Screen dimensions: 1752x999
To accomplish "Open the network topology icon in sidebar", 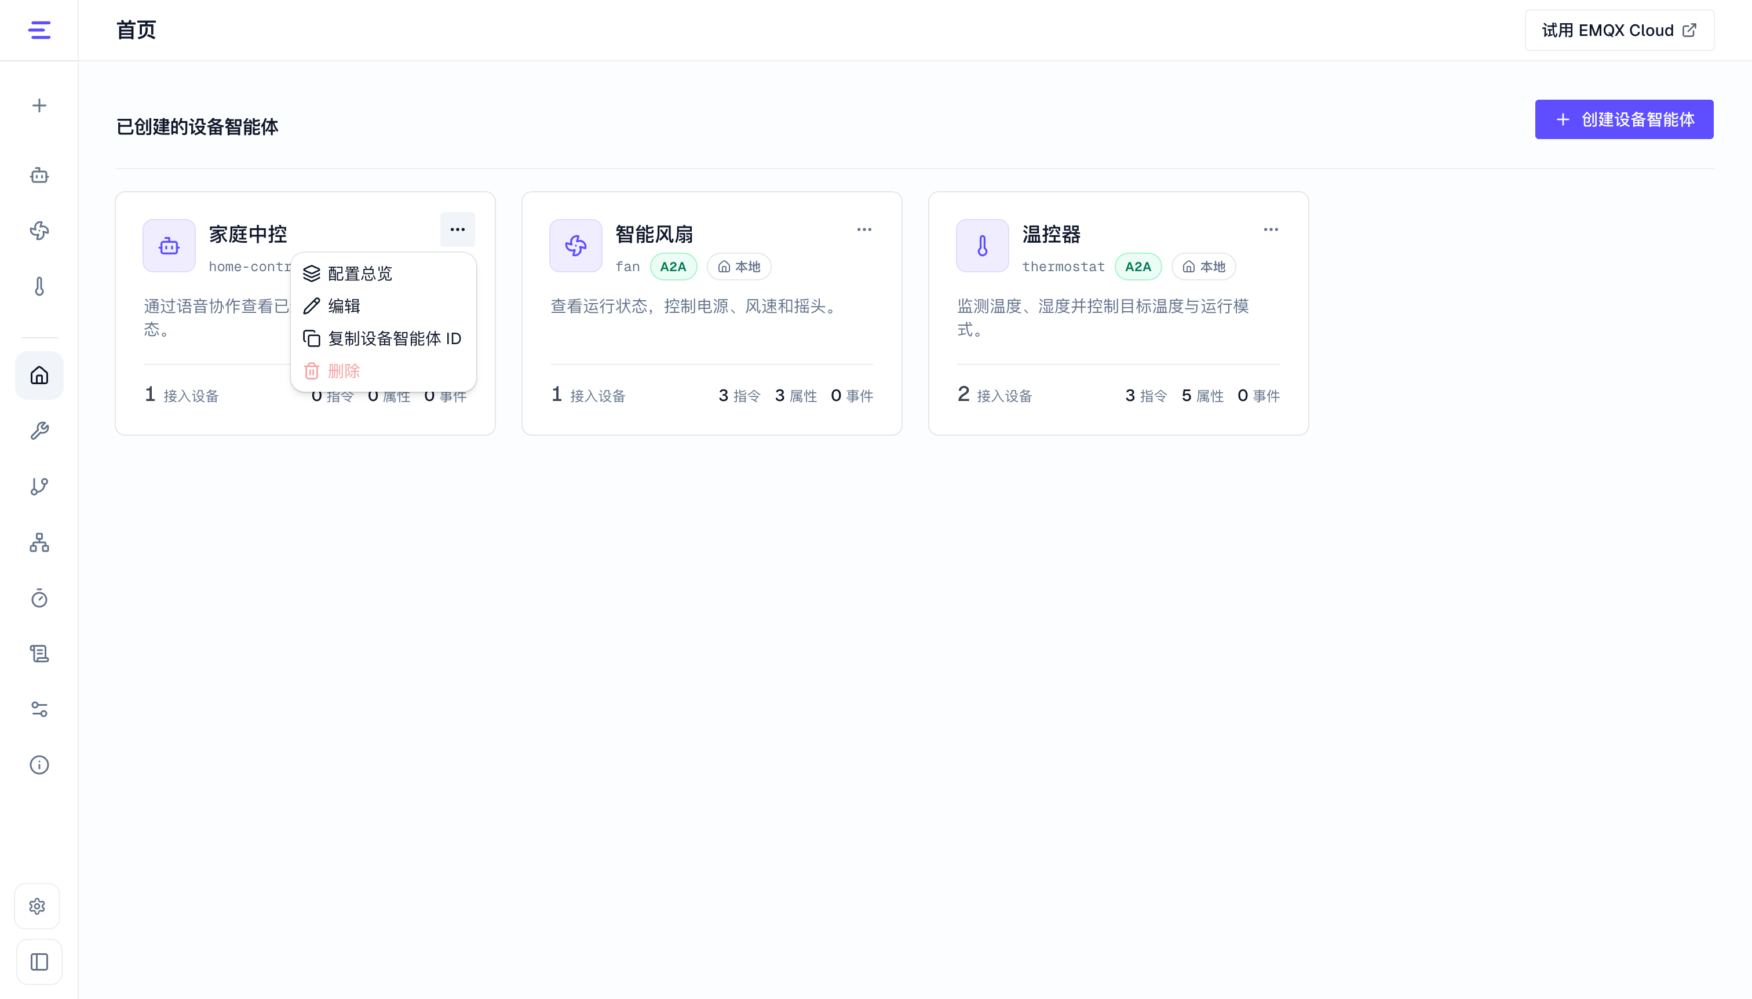I will point(39,543).
